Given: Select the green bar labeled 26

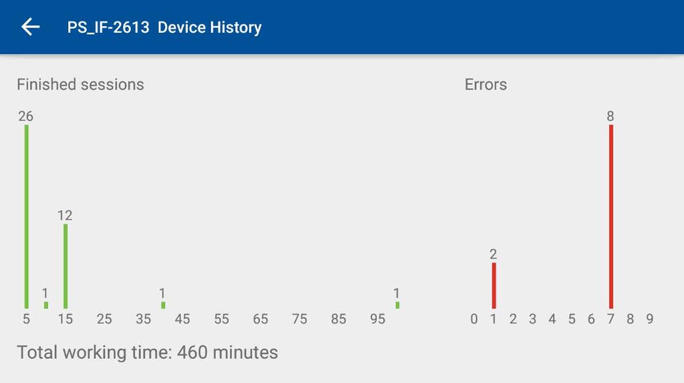Looking at the screenshot, I should coord(27,217).
